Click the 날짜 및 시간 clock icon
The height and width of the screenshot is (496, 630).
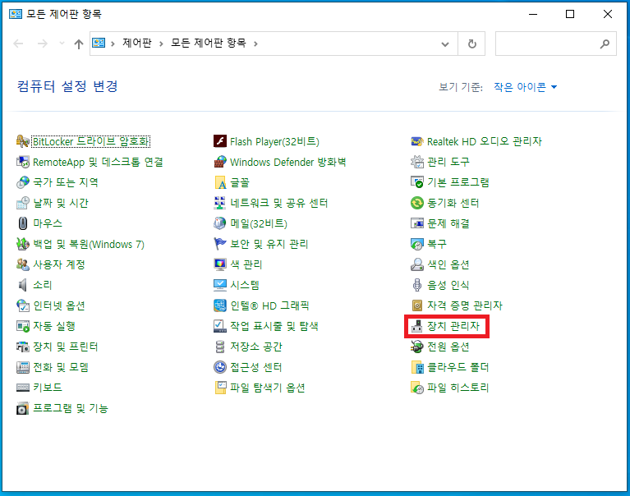coord(22,203)
